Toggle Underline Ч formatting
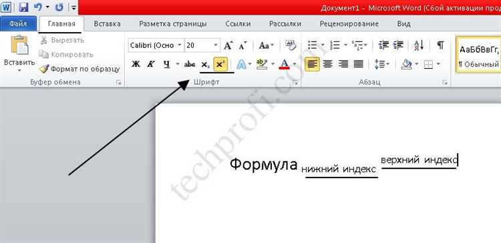Viewport: 501px width, 243px height. coord(166,65)
